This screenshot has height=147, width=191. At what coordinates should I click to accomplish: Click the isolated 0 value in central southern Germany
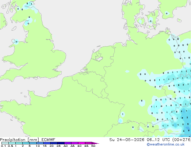[142, 101]
